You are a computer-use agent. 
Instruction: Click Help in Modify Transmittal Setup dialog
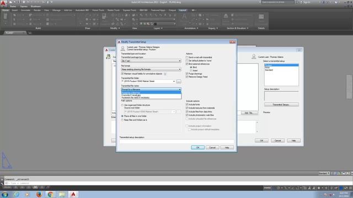(x=227, y=147)
